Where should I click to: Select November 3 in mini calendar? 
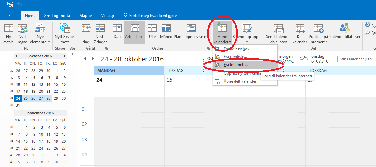click(42, 128)
